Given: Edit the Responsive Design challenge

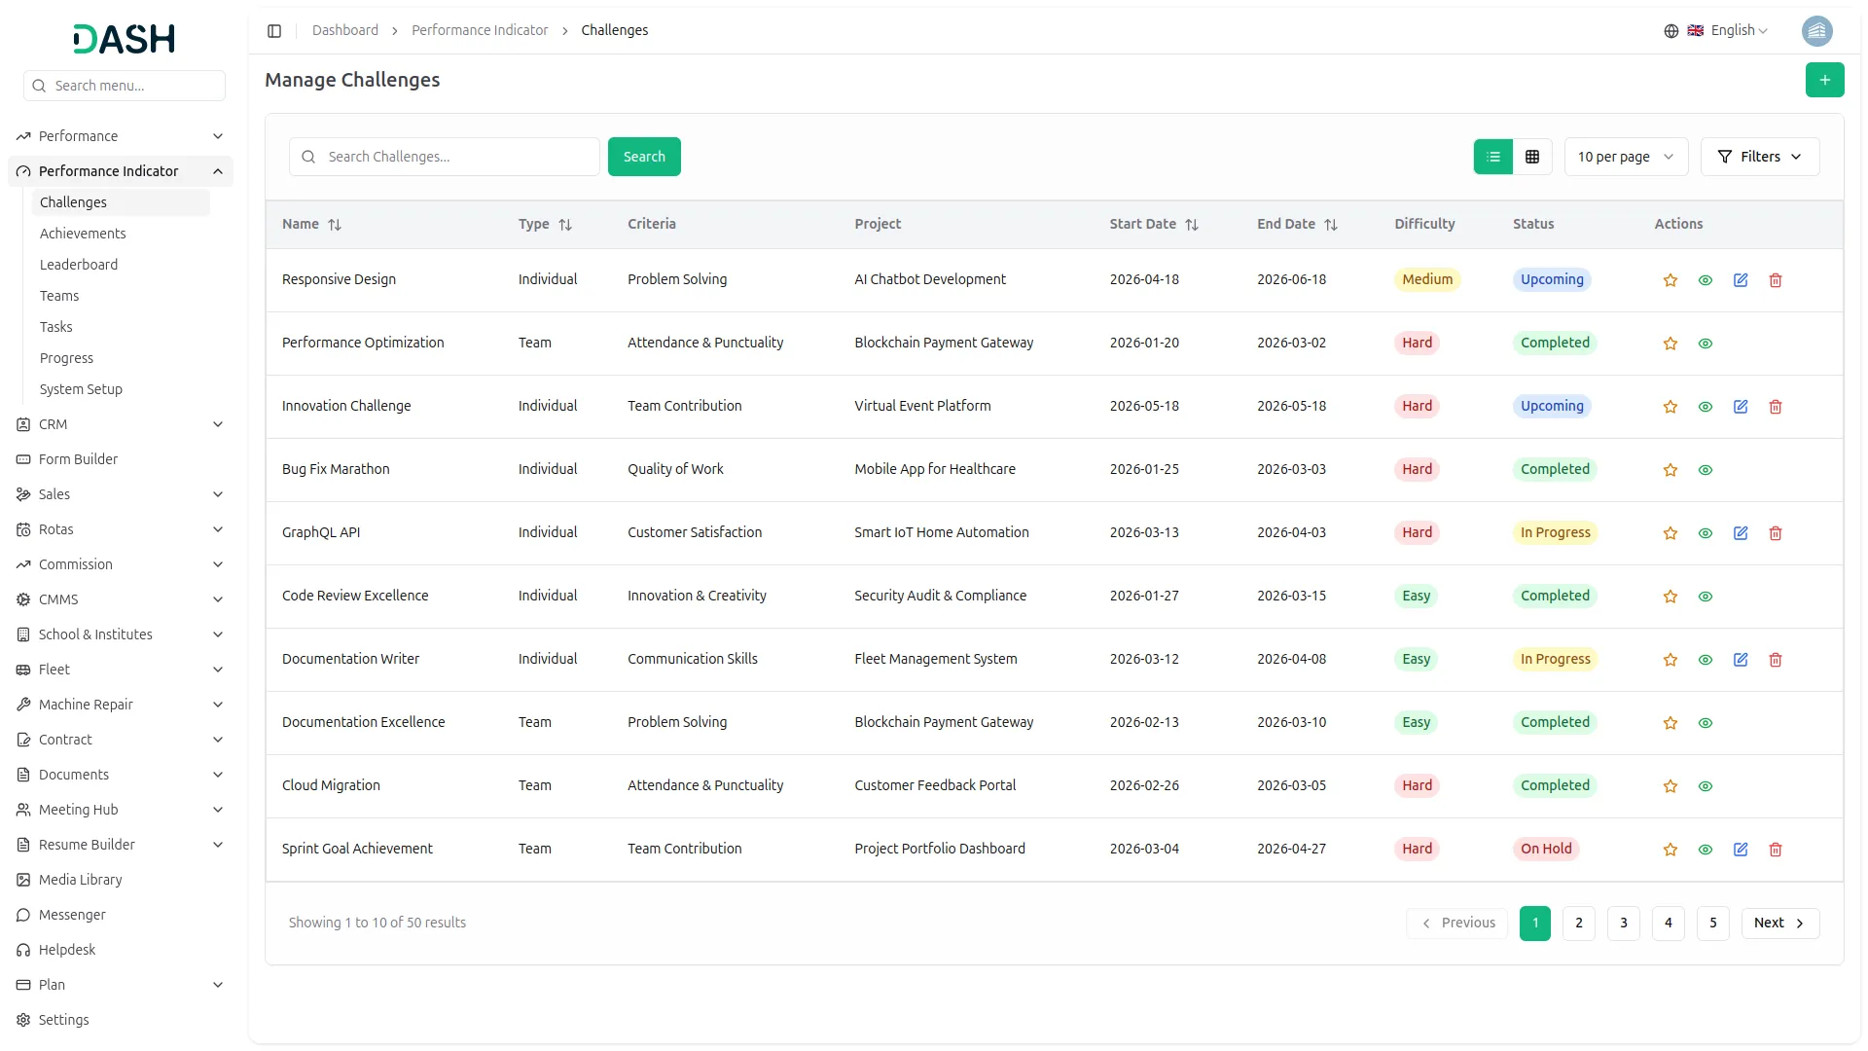Looking at the screenshot, I should click(1741, 280).
